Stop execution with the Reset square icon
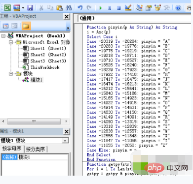 point(118,8)
